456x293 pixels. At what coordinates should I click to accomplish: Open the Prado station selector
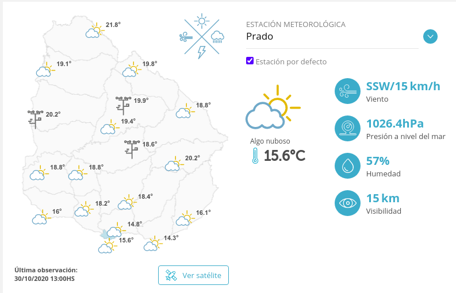point(332,37)
